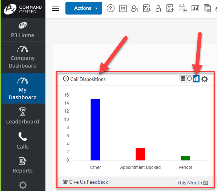Toggle the hamburger menu sidebar
This screenshot has height=191, width=217.
coord(56,9)
